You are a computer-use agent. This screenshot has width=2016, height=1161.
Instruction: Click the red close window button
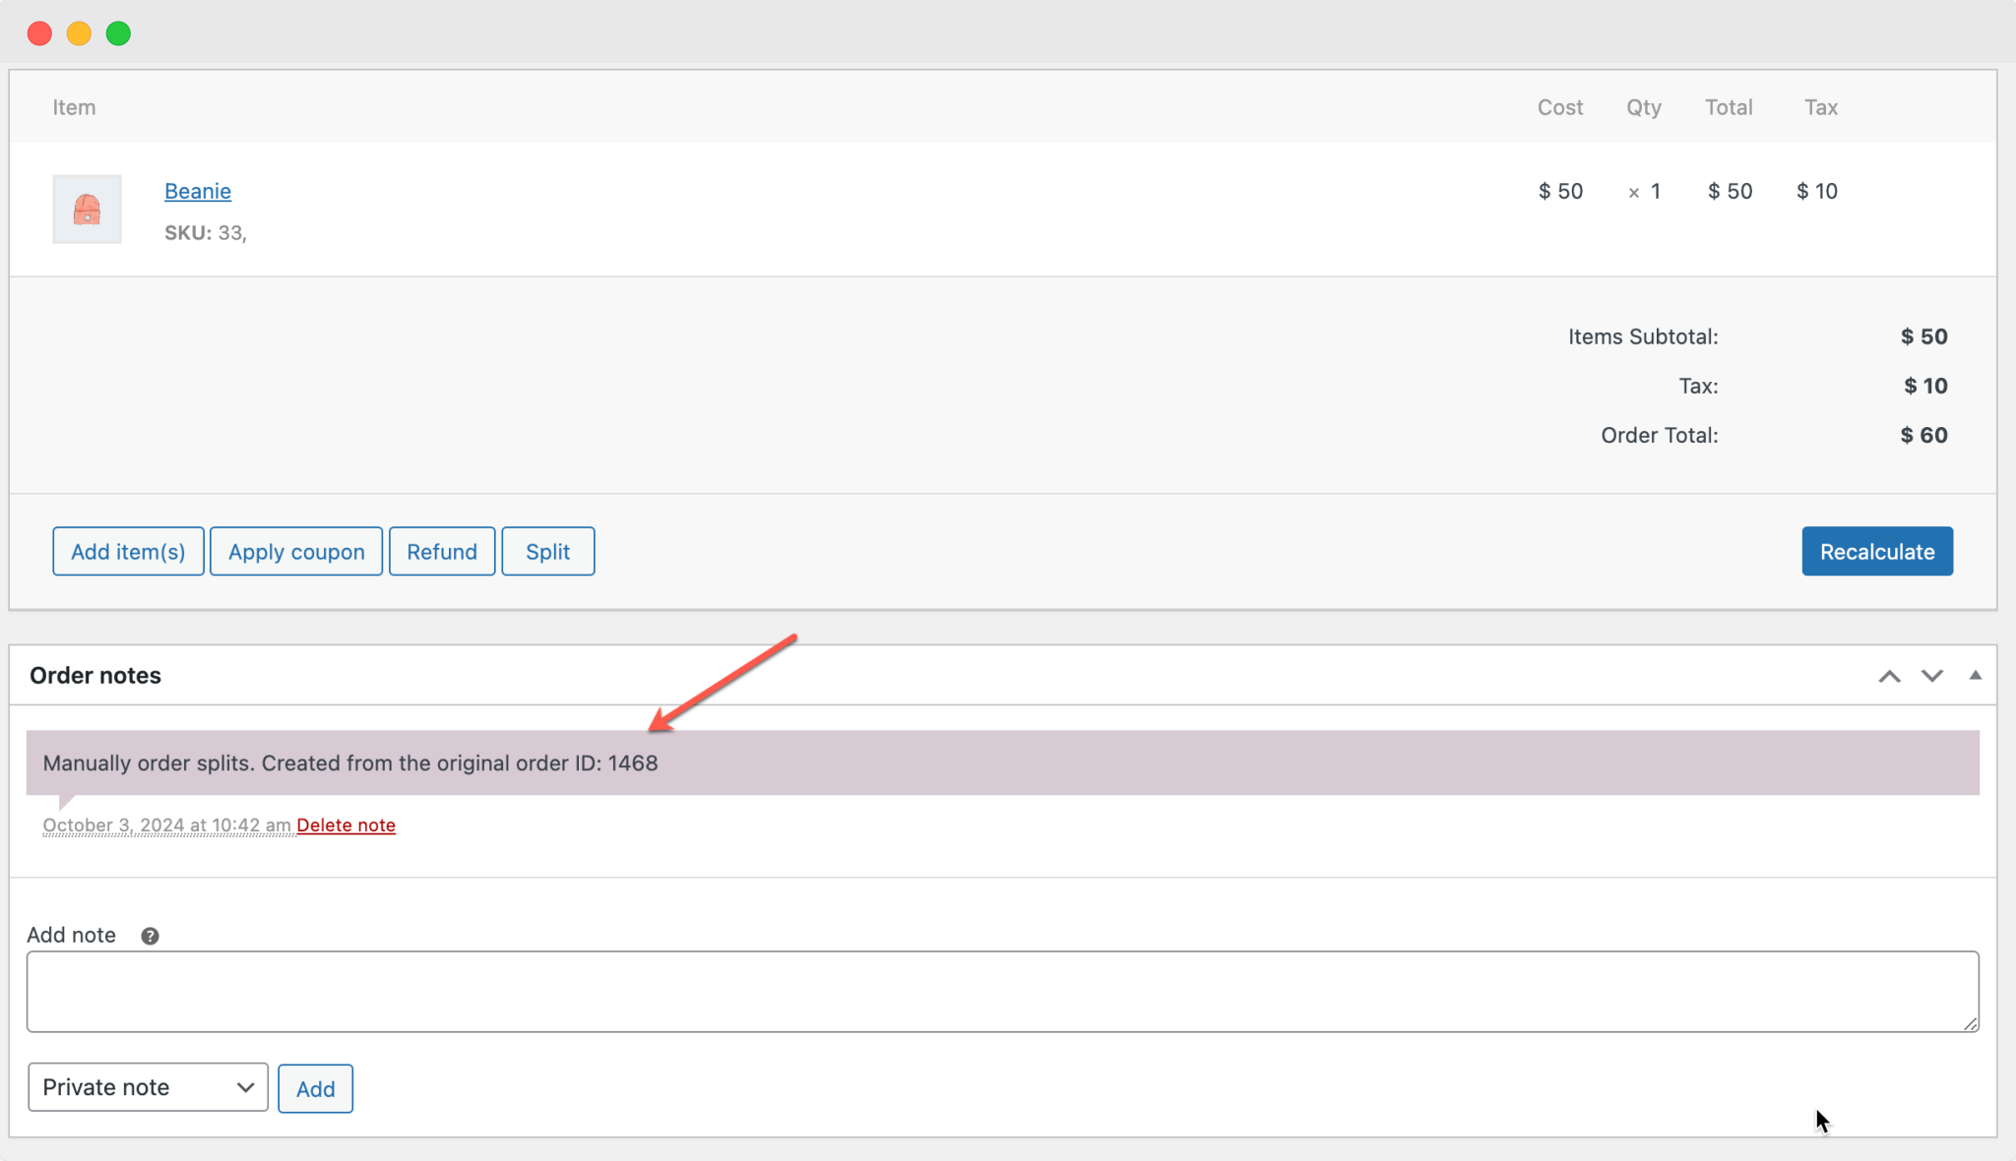[39, 33]
